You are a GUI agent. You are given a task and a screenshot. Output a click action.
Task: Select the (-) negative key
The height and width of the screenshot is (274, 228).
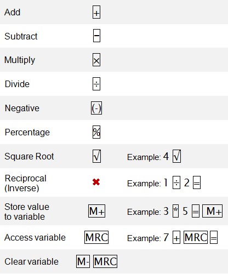click(x=96, y=108)
